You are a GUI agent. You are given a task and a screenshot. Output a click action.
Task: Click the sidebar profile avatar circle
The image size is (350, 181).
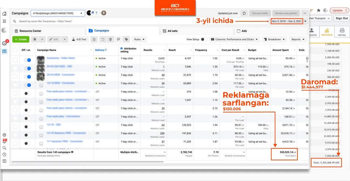4,30
